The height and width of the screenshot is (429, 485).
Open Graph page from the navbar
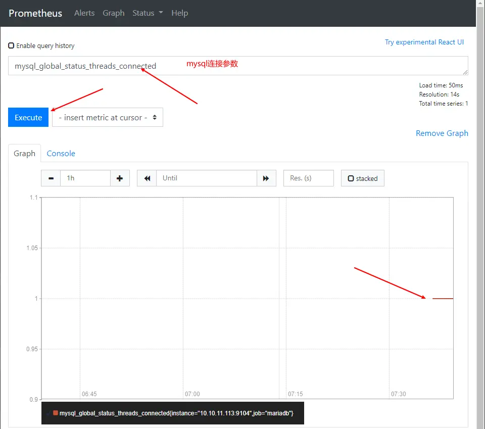tap(113, 13)
